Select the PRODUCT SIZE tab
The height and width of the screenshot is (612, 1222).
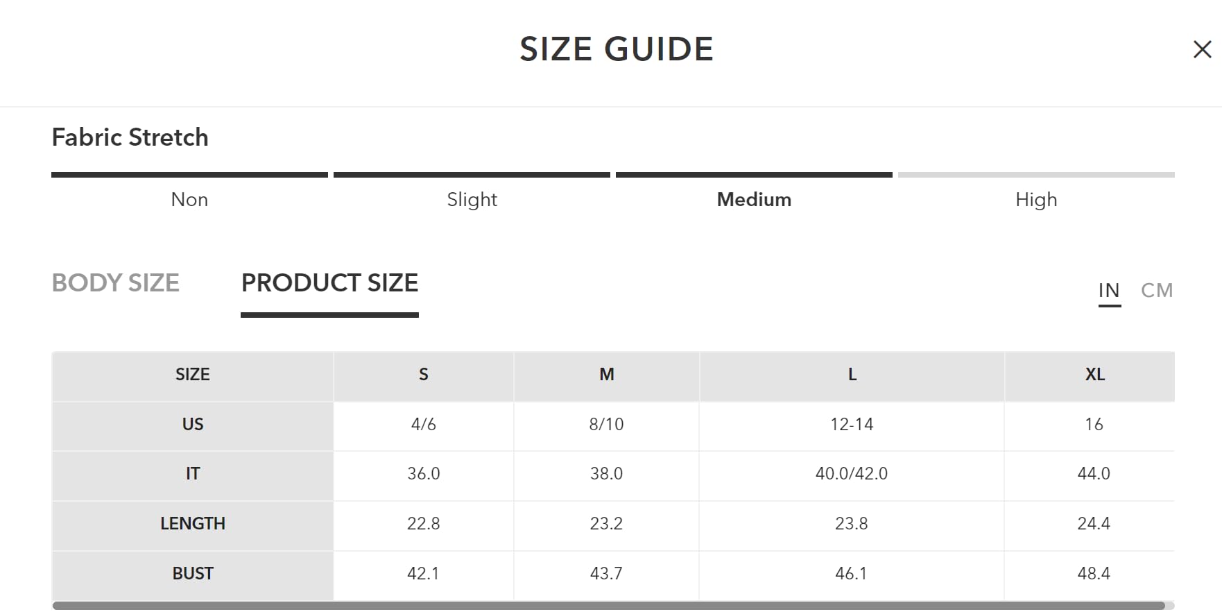pyautogui.click(x=329, y=283)
